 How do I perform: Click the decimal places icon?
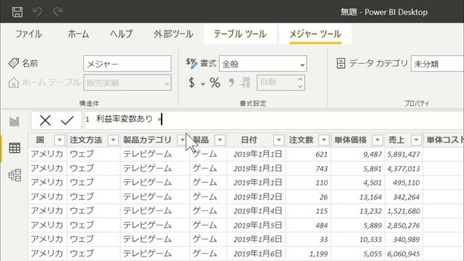245,82
